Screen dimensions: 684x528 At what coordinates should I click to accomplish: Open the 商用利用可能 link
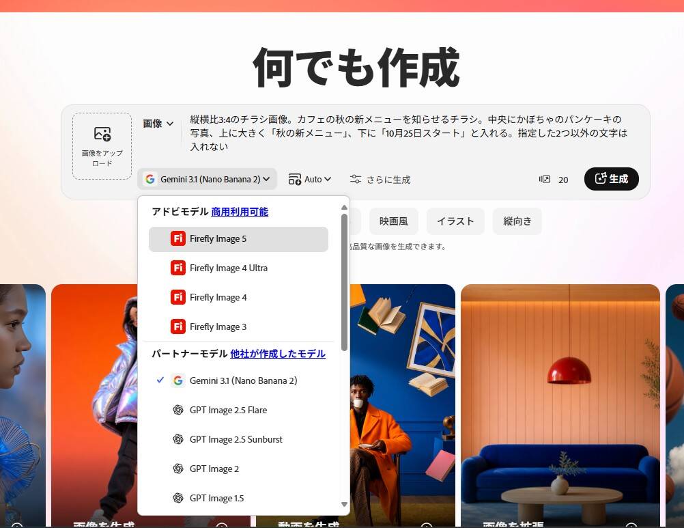[x=240, y=212]
